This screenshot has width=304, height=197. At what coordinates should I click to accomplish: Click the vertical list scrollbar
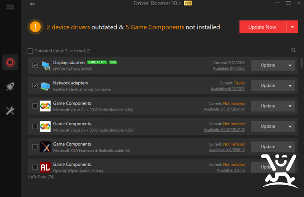click(x=301, y=62)
